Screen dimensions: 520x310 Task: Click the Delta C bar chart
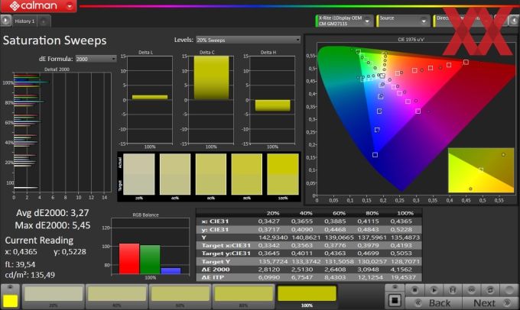point(211,99)
